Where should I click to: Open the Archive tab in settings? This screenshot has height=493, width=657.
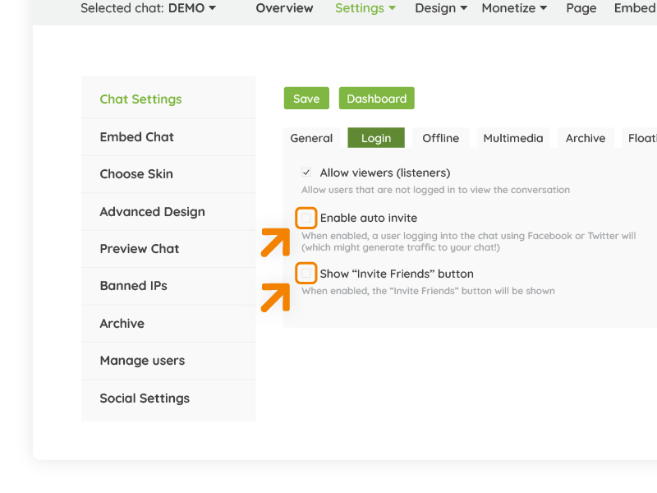586,138
